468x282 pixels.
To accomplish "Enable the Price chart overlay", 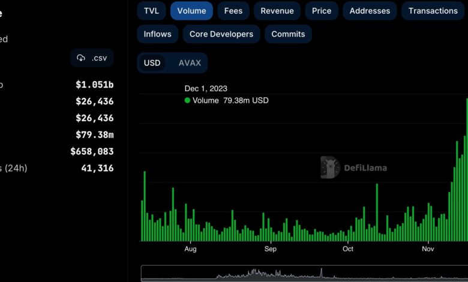I will tap(322, 11).
